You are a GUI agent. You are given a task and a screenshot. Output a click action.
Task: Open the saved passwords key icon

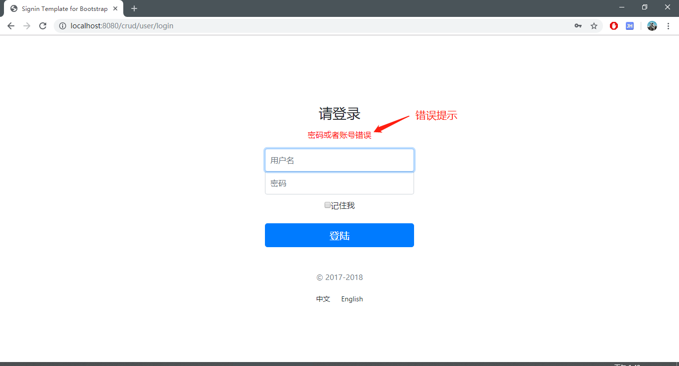click(578, 25)
